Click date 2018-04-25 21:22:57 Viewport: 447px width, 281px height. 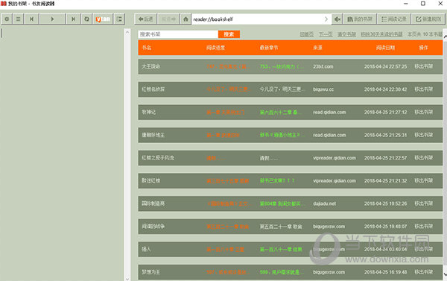point(385,158)
